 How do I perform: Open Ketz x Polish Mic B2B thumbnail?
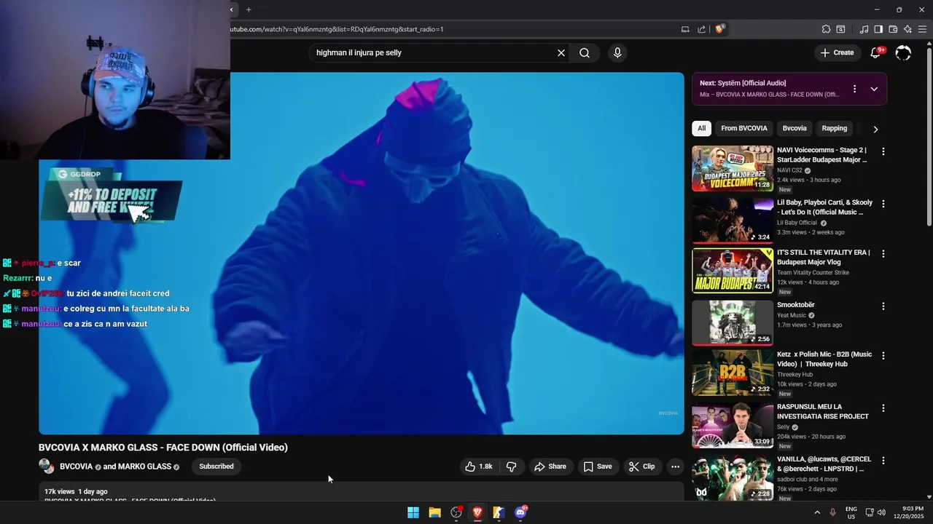(733, 373)
